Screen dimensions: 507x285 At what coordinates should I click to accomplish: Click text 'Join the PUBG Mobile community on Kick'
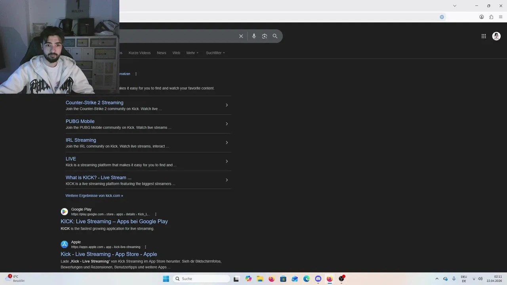point(118,127)
